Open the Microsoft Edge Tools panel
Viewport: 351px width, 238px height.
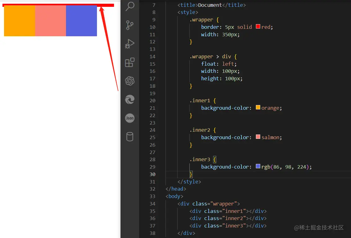click(130, 99)
